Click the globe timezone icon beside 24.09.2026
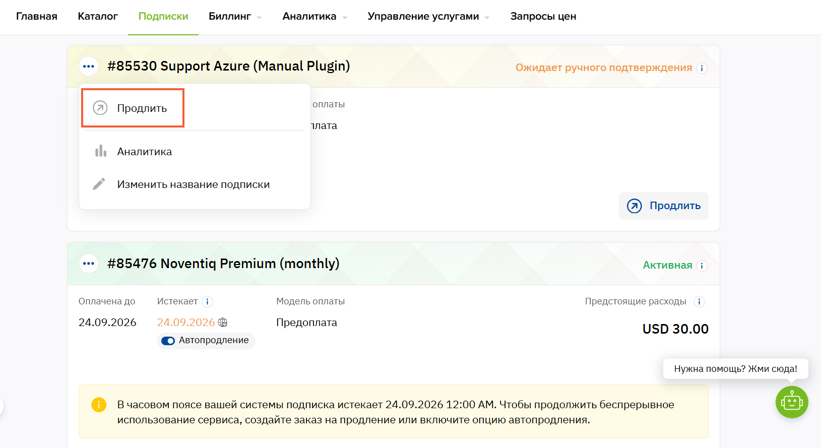Screen dimensions: 821x448 pos(222,323)
